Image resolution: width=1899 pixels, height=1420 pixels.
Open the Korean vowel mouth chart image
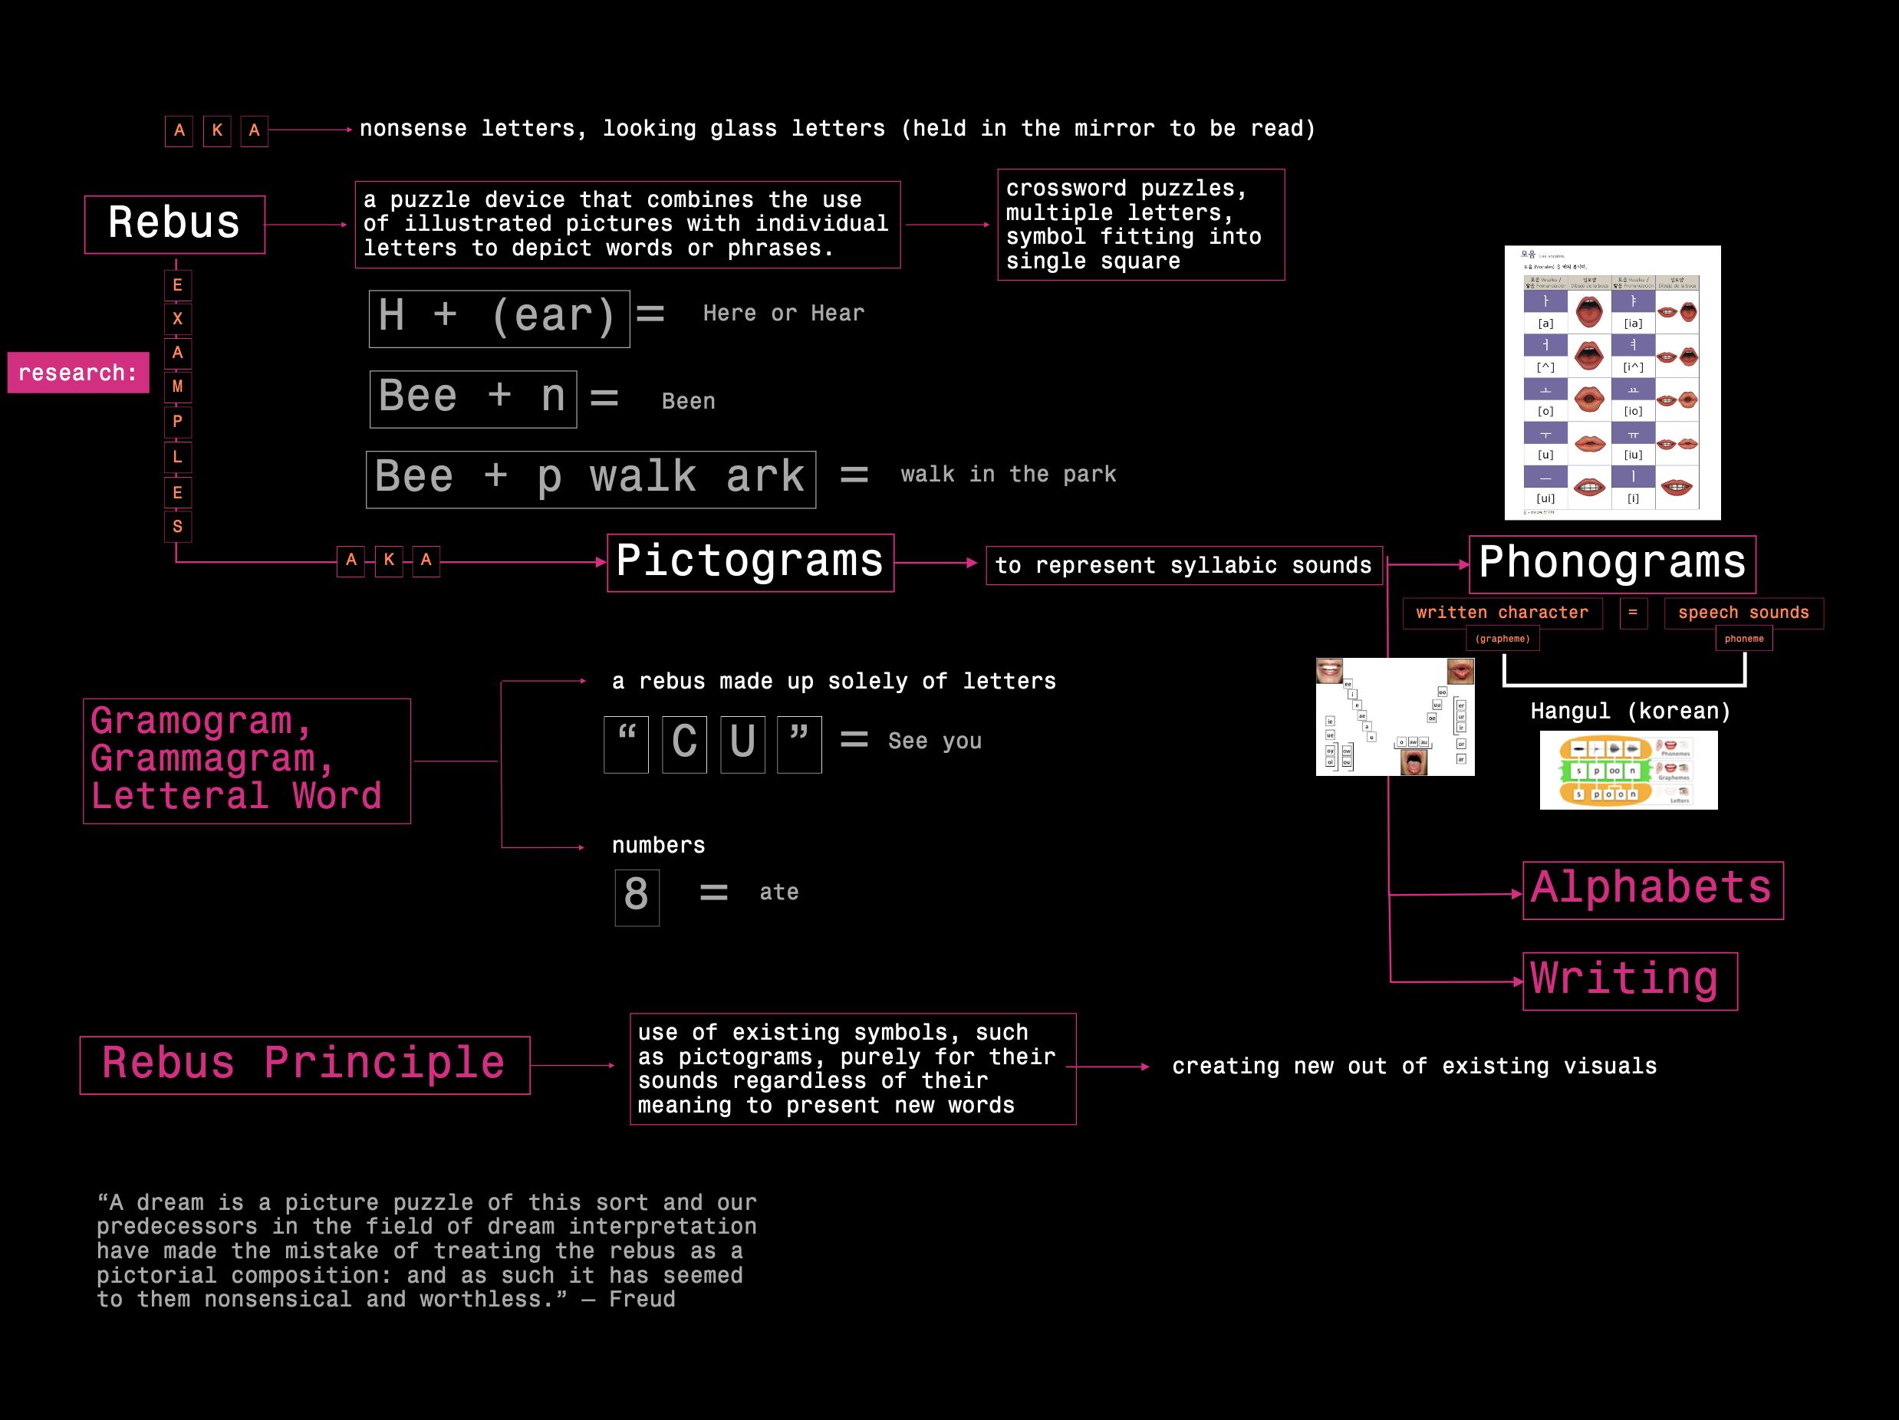1612,383
